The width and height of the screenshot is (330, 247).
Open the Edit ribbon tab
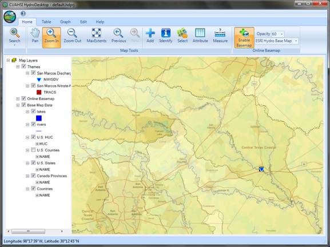[84, 22]
